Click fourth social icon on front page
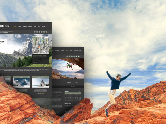 (x=42, y=32)
